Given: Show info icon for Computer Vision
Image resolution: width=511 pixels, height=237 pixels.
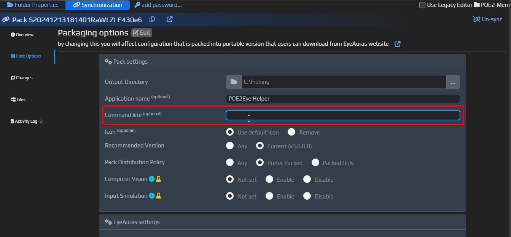Looking at the screenshot, I should click(151, 179).
